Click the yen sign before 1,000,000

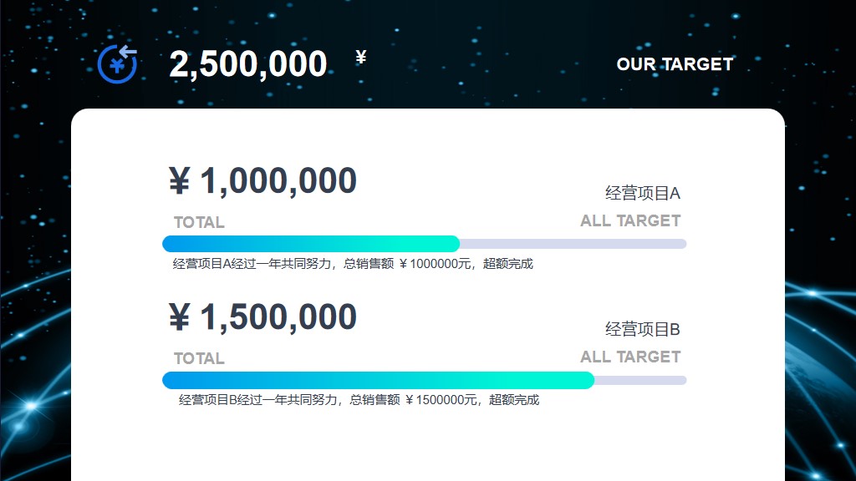(x=179, y=181)
